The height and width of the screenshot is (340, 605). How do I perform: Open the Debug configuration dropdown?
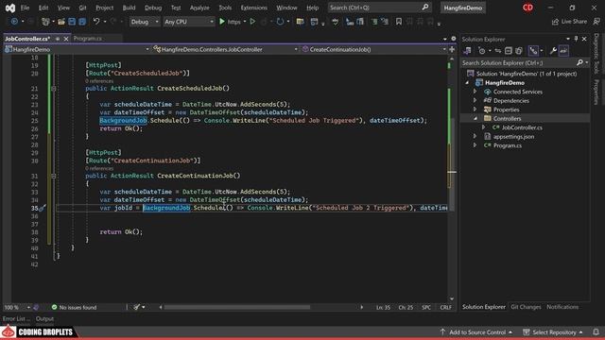(x=145, y=22)
